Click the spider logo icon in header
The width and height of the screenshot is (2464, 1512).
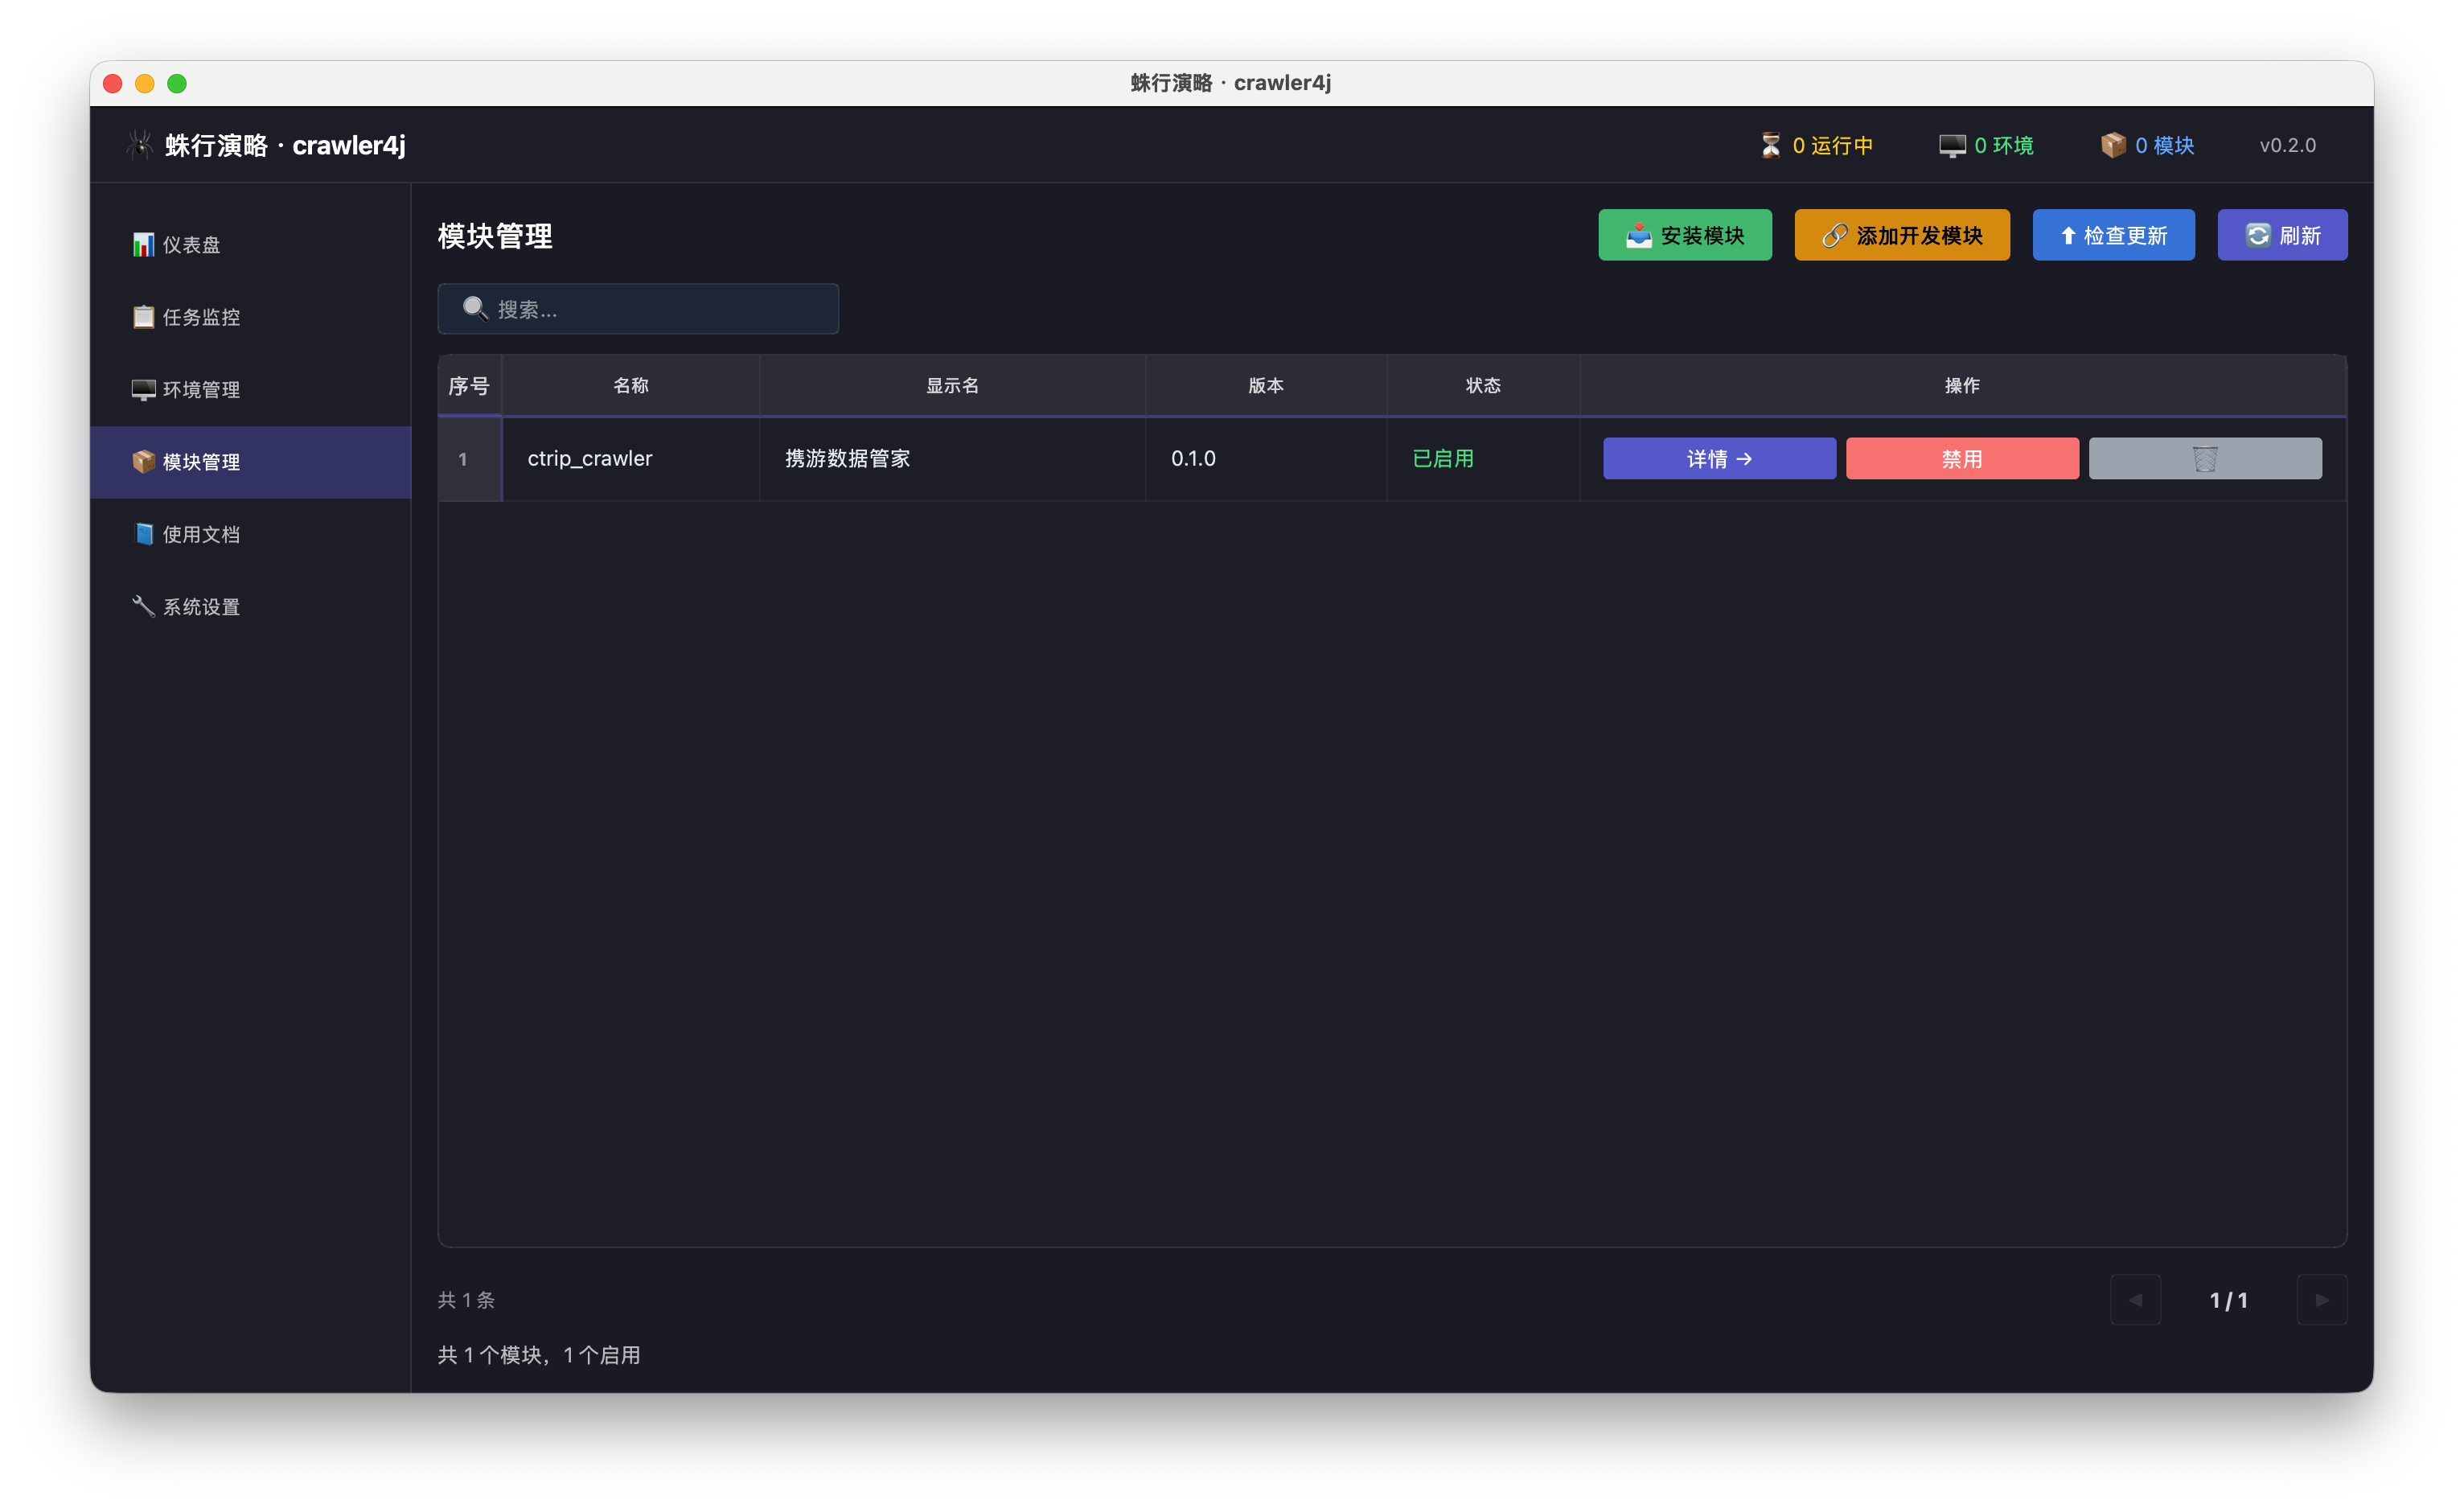click(x=140, y=145)
